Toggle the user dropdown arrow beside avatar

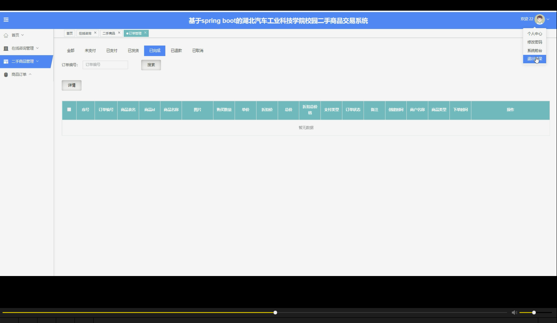pyautogui.click(x=548, y=19)
